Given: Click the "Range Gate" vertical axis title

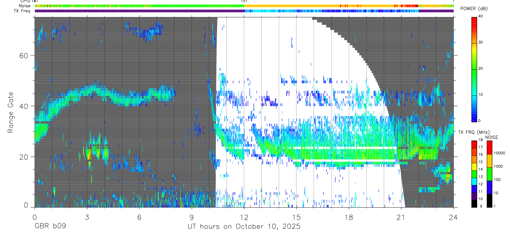Looking at the screenshot, I should coord(10,112).
